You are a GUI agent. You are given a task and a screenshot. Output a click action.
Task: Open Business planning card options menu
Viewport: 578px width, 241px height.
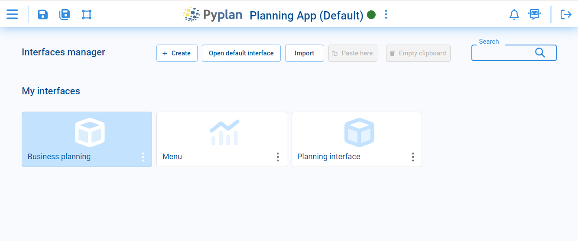point(143,157)
